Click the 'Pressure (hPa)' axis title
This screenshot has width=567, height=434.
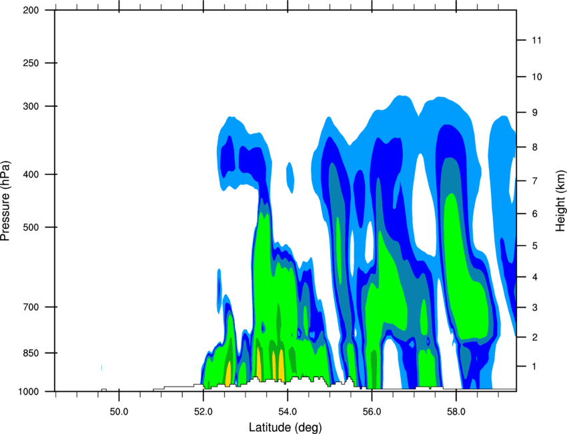[5, 201]
